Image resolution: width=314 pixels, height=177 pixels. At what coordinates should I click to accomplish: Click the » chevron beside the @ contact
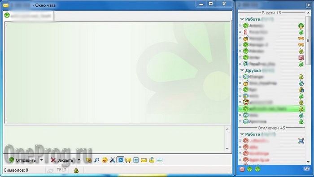click(x=240, y=64)
